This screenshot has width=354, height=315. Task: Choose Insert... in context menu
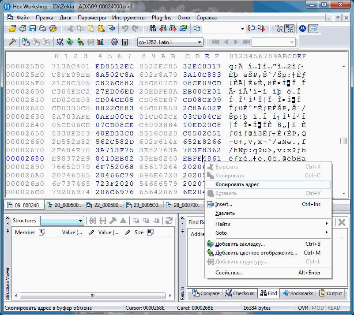[x=268, y=204]
